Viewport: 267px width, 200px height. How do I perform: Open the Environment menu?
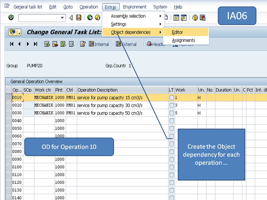tap(135, 7)
